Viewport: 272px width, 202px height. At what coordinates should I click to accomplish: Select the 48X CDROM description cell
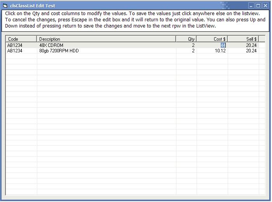pyautogui.click(x=51, y=45)
